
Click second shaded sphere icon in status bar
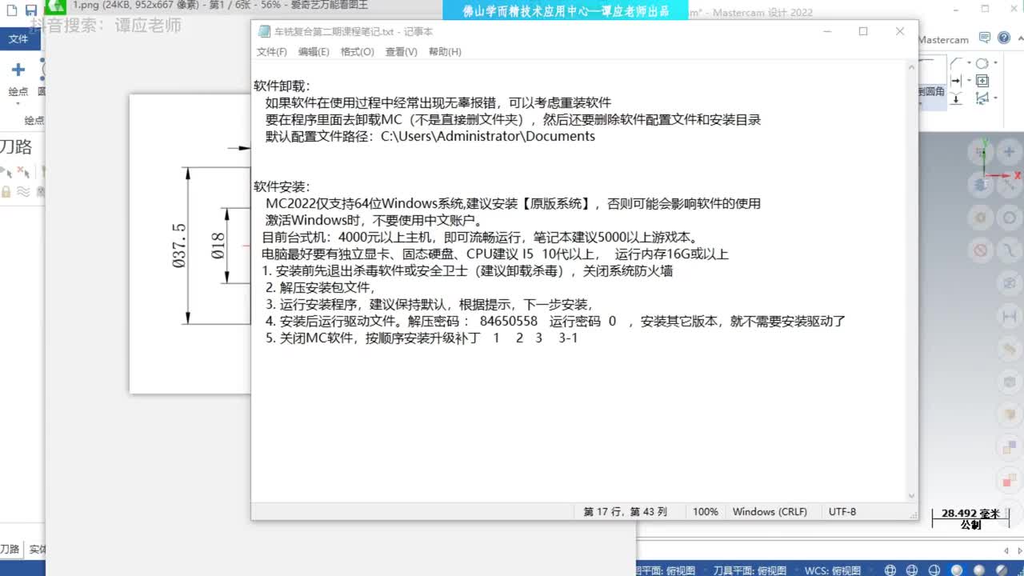pos(978,570)
